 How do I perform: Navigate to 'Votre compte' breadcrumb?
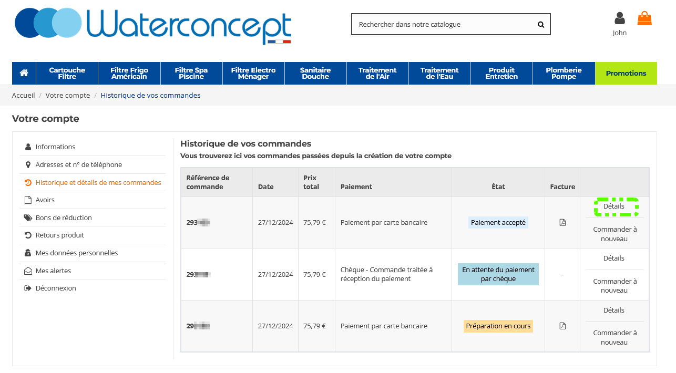[x=68, y=95]
